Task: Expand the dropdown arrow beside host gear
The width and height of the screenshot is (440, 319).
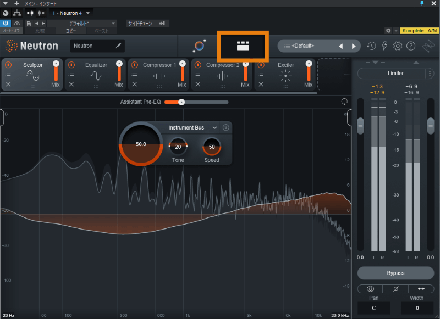Action: click(x=395, y=31)
